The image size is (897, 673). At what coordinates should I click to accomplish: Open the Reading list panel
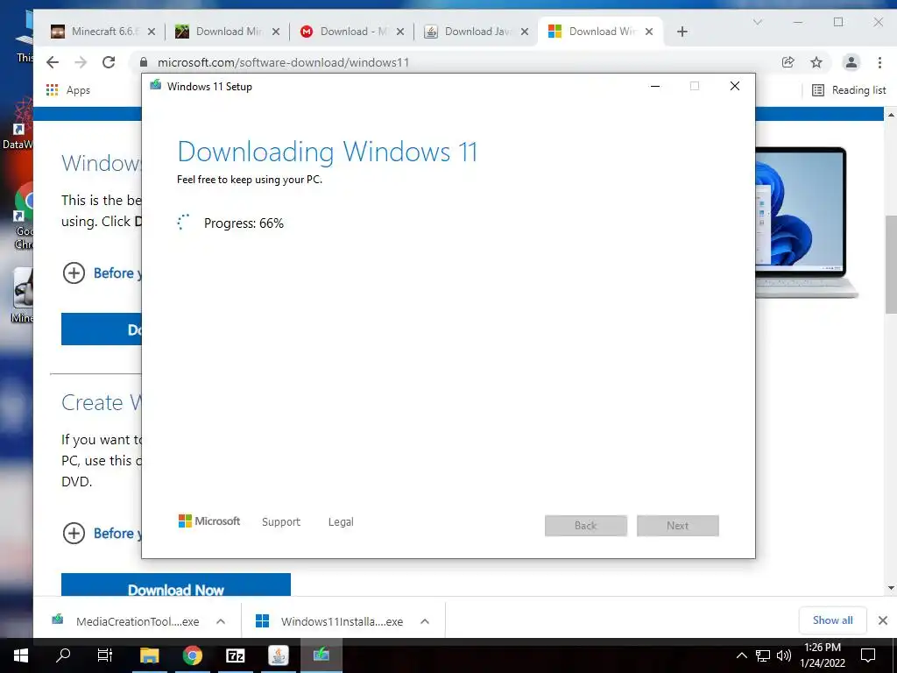pyautogui.click(x=849, y=90)
